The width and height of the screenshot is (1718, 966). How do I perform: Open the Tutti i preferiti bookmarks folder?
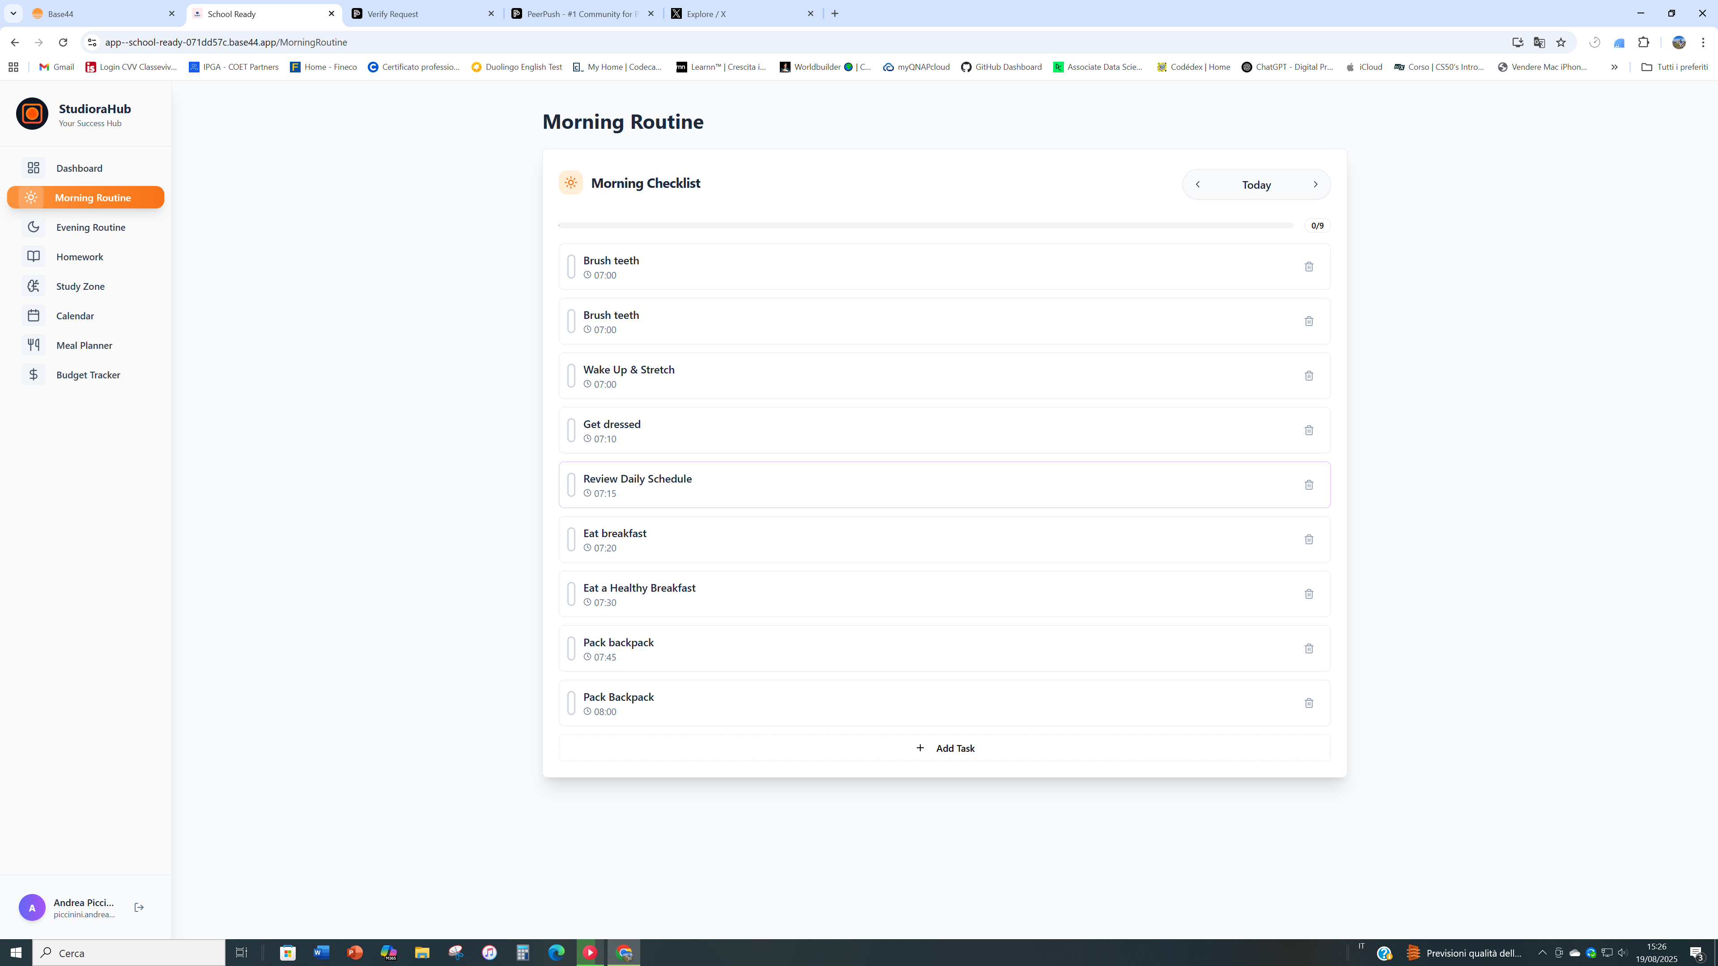(1674, 68)
